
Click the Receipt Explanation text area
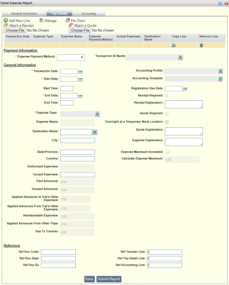184,104
